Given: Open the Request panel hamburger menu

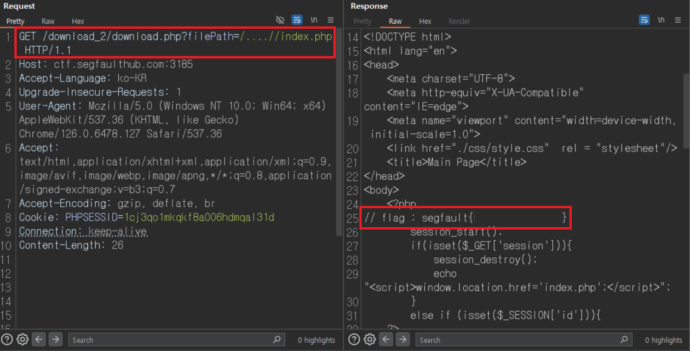Looking at the screenshot, I should pyautogui.click(x=331, y=20).
